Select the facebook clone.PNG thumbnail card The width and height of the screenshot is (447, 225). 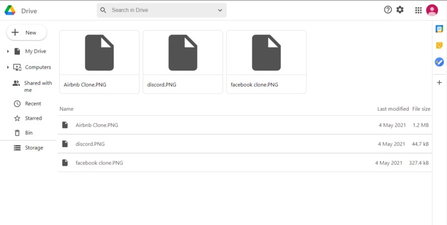(x=266, y=62)
